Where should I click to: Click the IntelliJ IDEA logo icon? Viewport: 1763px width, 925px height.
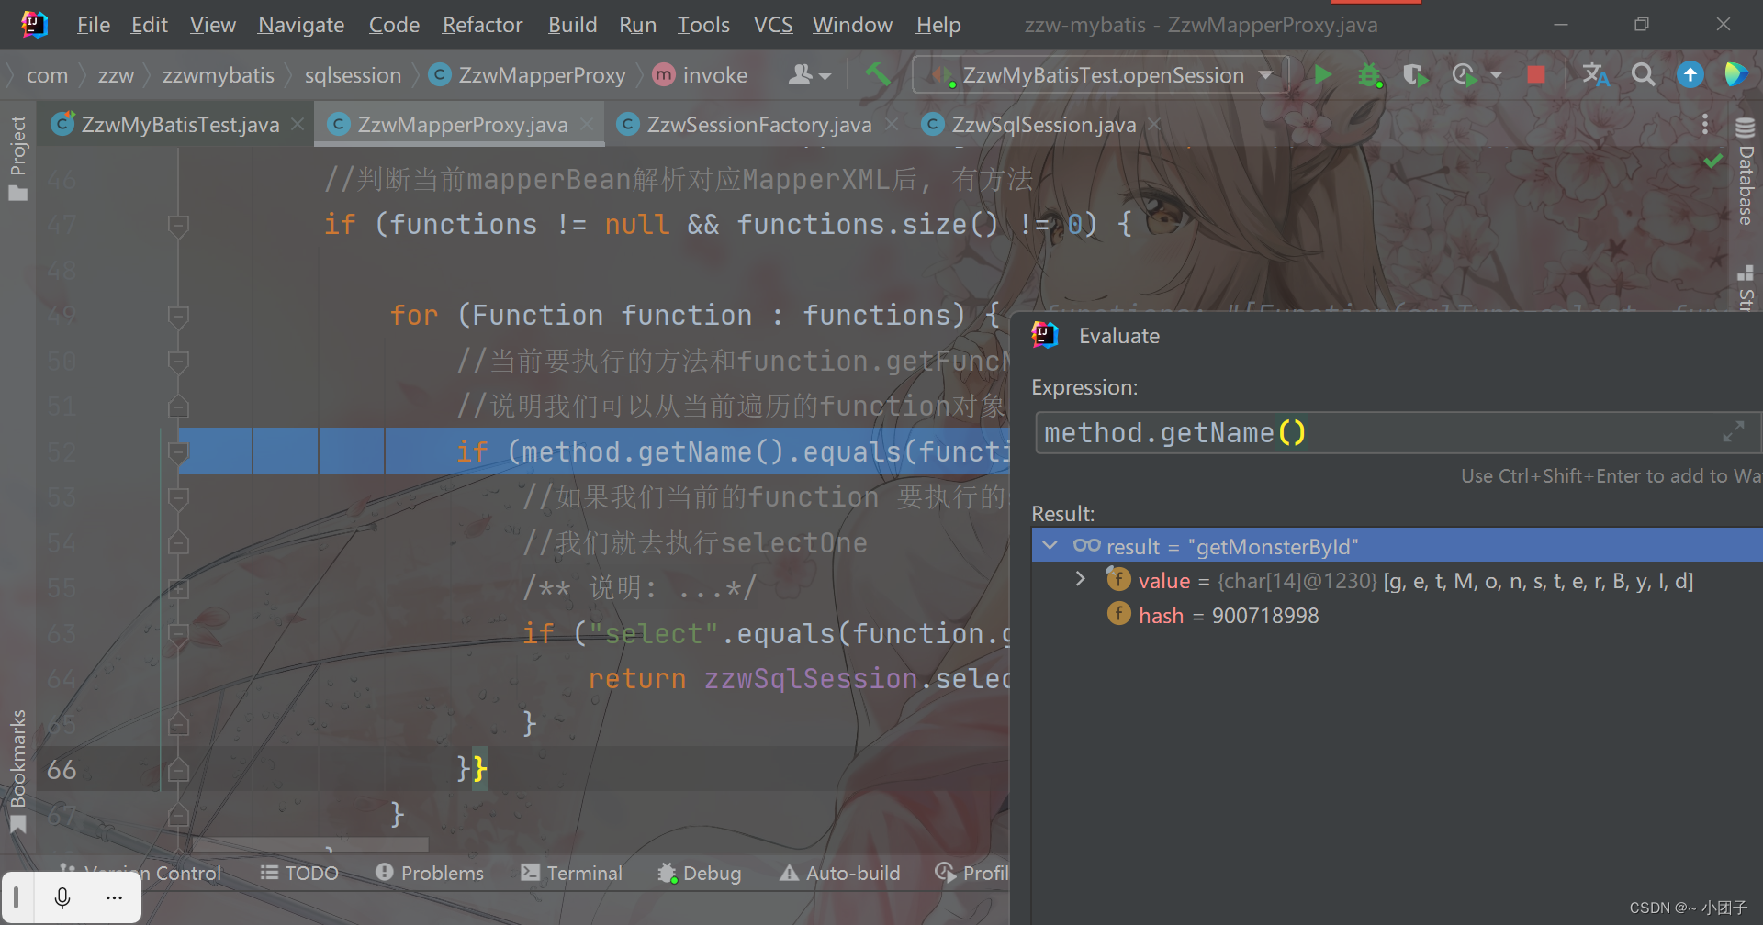pos(34,24)
